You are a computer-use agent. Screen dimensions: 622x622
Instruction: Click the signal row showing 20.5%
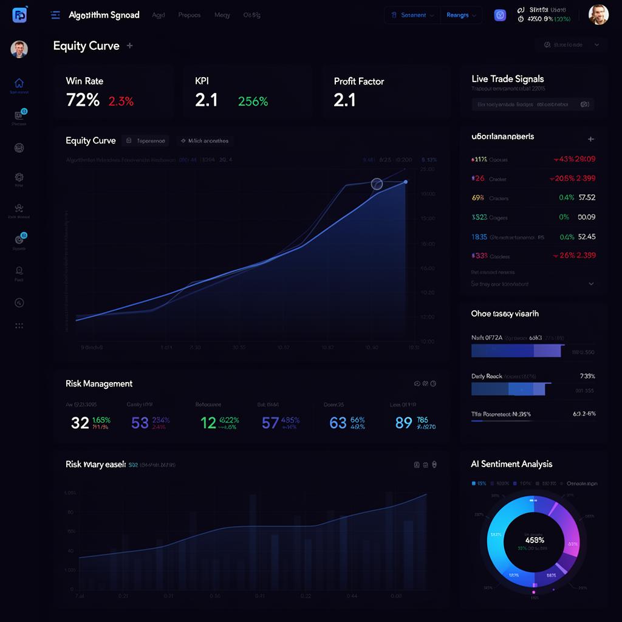[533, 179]
